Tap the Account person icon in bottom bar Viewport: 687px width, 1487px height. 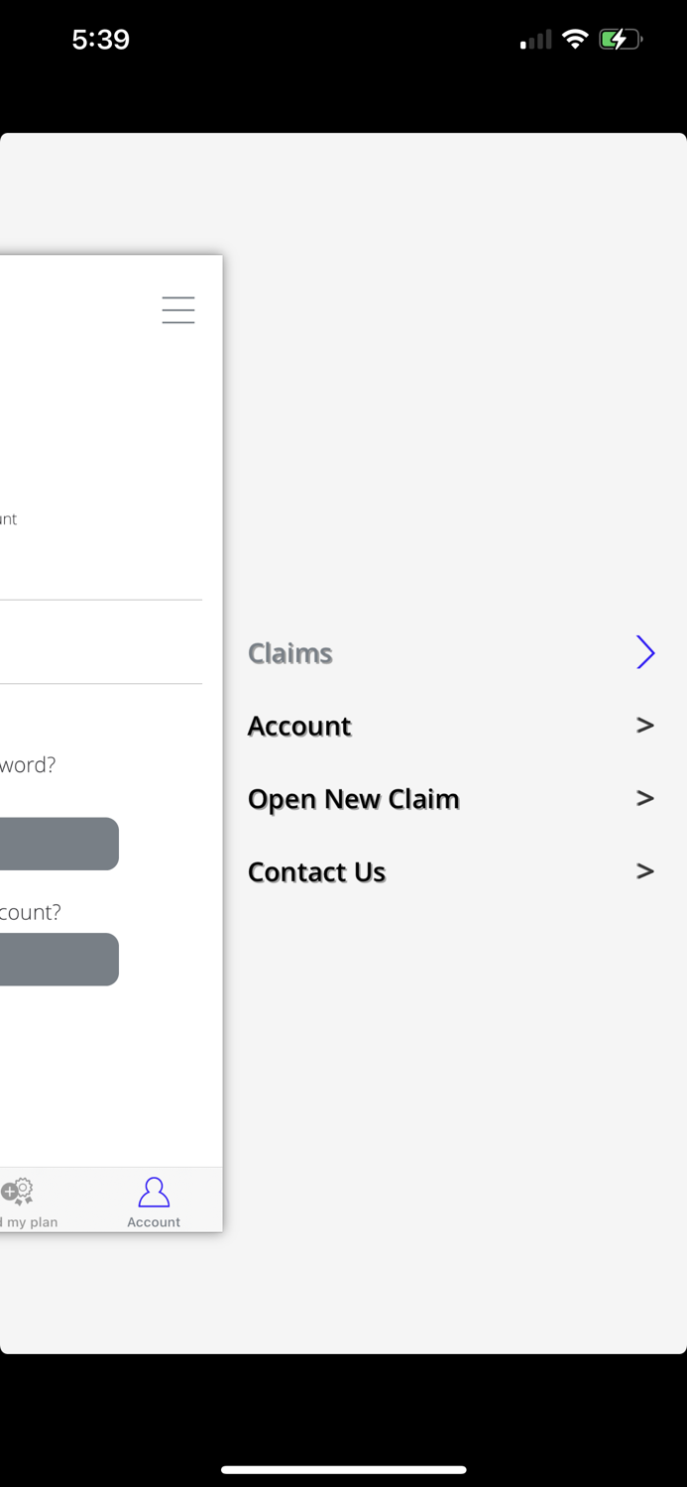(x=154, y=1193)
